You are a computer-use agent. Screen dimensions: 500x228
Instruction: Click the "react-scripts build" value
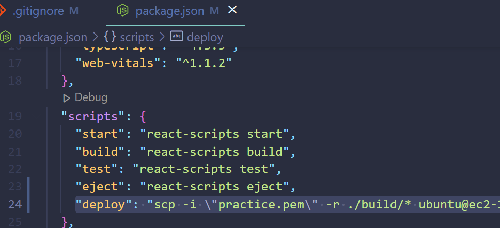coord(214,152)
